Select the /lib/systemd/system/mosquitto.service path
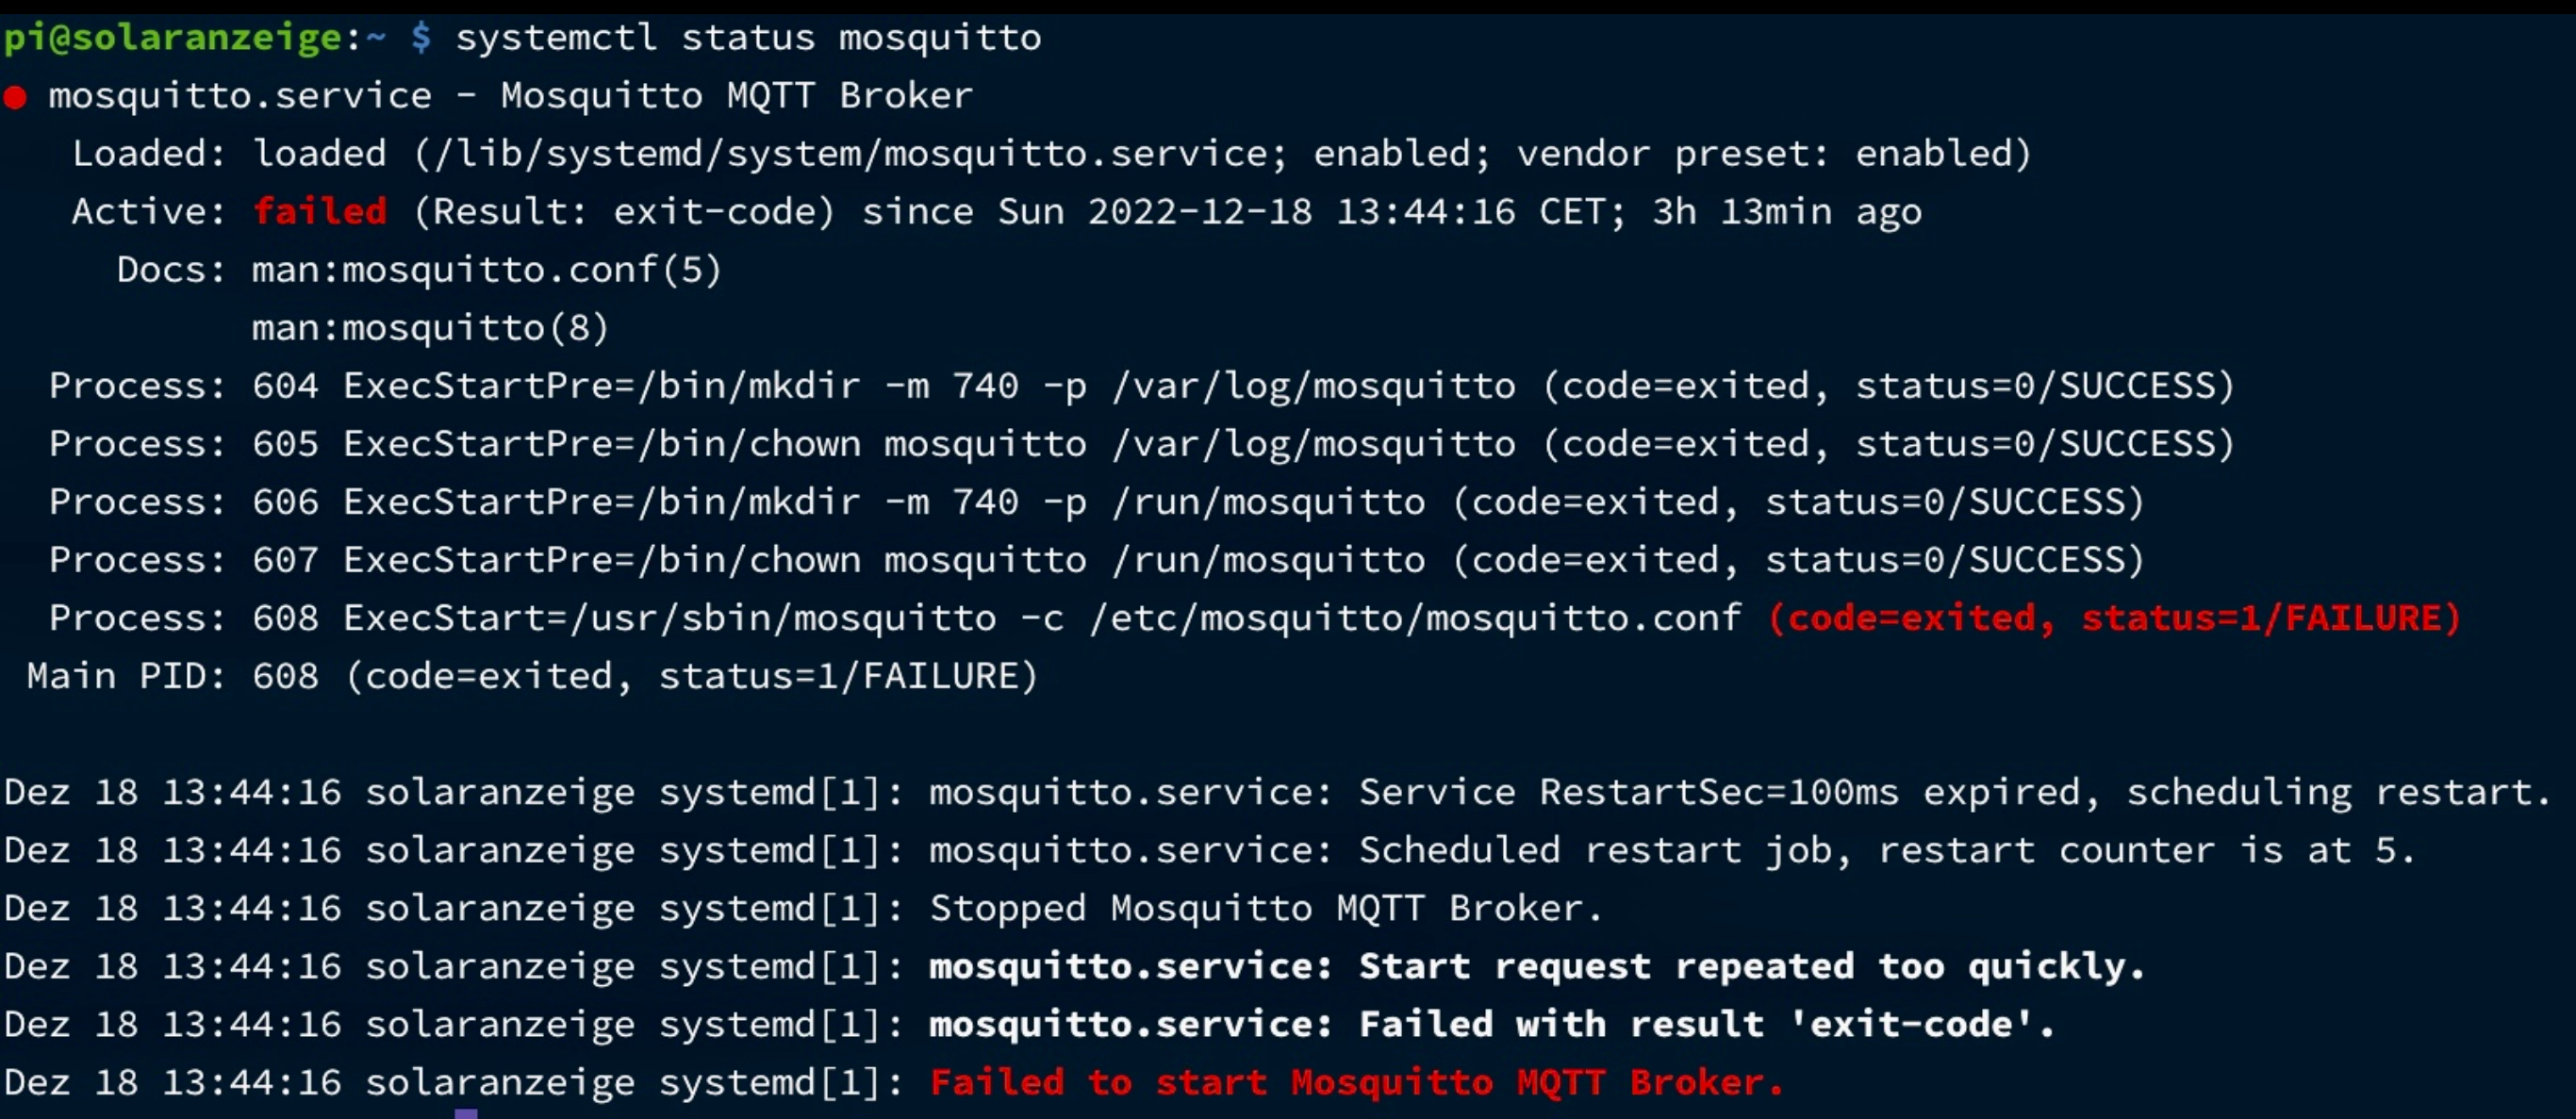The height and width of the screenshot is (1119, 2576). coord(851,154)
